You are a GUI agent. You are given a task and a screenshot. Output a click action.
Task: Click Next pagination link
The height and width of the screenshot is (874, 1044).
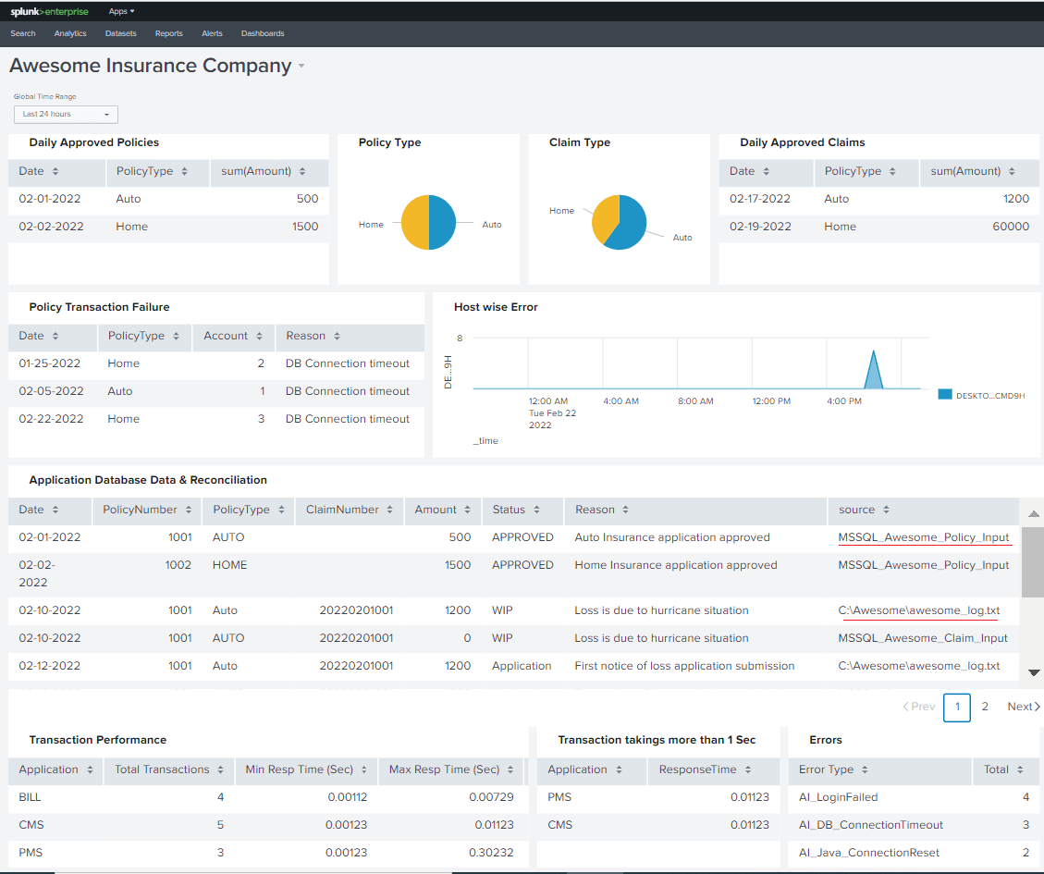[1023, 707]
